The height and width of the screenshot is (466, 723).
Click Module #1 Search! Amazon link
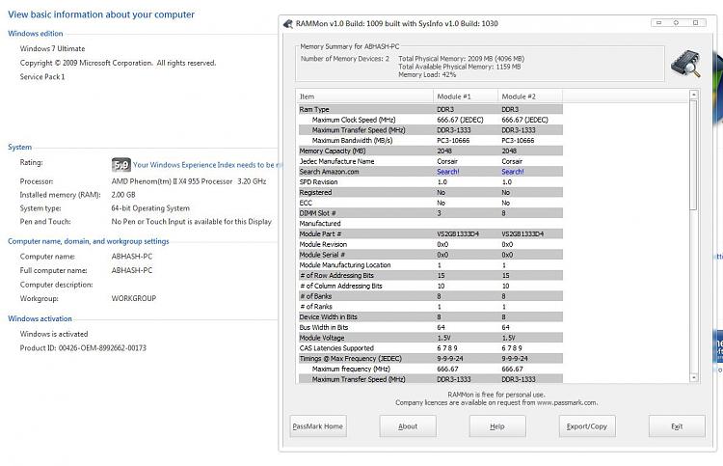[x=447, y=172]
